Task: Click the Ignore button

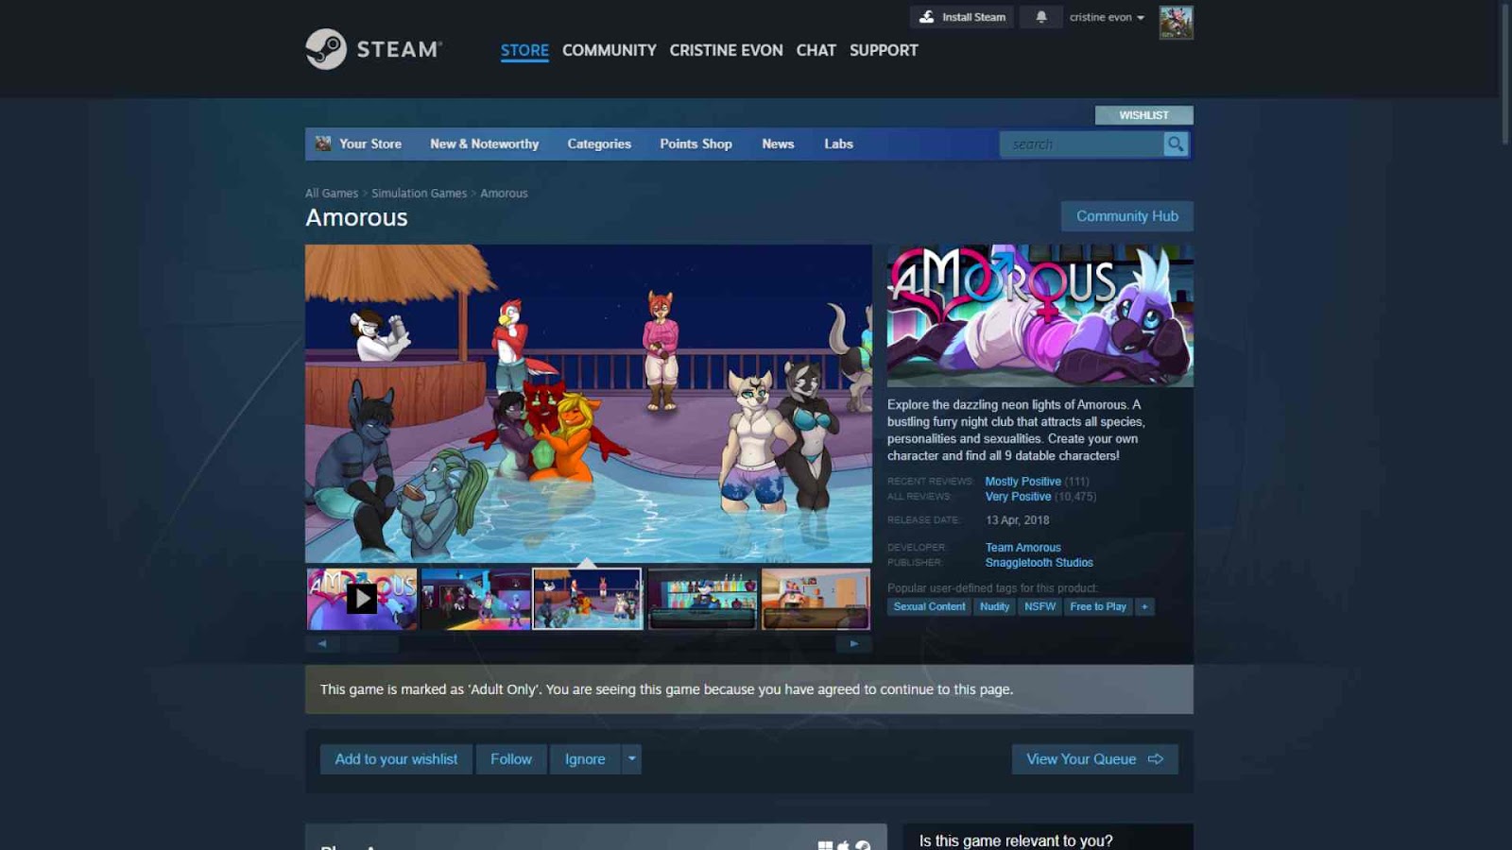Action: pyautogui.click(x=585, y=759)
